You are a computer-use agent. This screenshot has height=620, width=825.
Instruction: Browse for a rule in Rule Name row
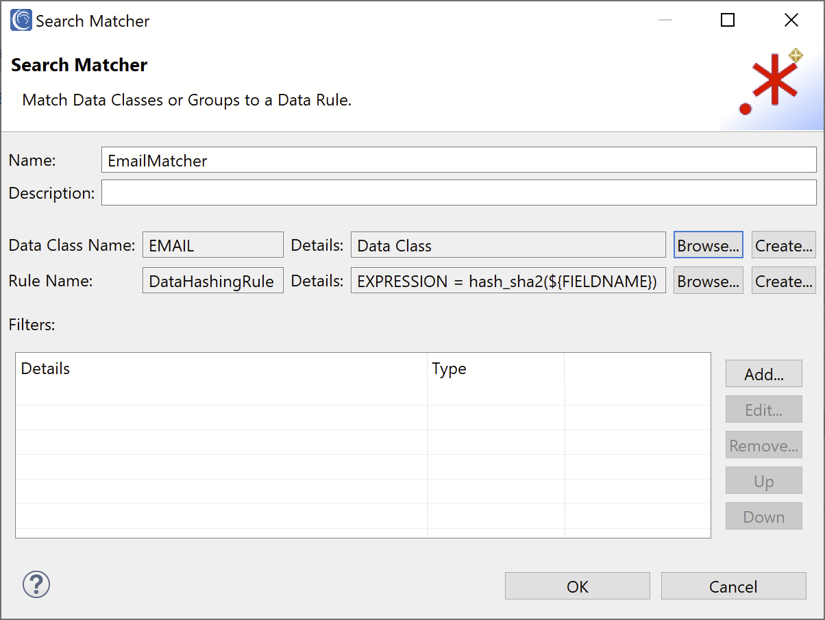coord(709,280)
